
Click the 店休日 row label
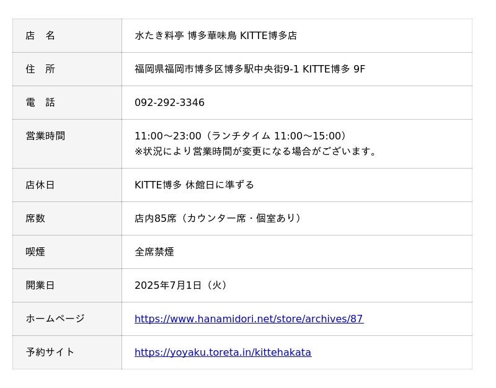[x=40, y=185]
